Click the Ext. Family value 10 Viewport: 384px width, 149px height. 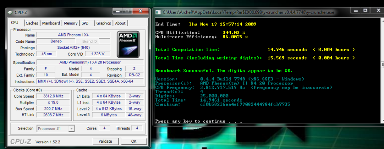point(45,75)
